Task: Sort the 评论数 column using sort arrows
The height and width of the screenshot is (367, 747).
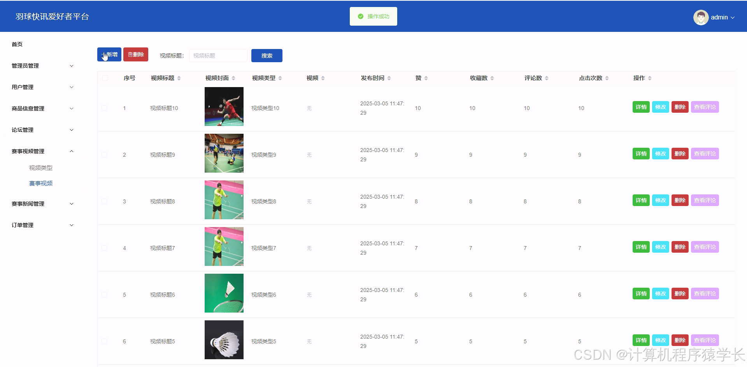Action: [547, 78]
